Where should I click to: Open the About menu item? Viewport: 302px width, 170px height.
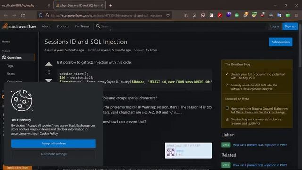pyautogui.click(x=46, y=26)
